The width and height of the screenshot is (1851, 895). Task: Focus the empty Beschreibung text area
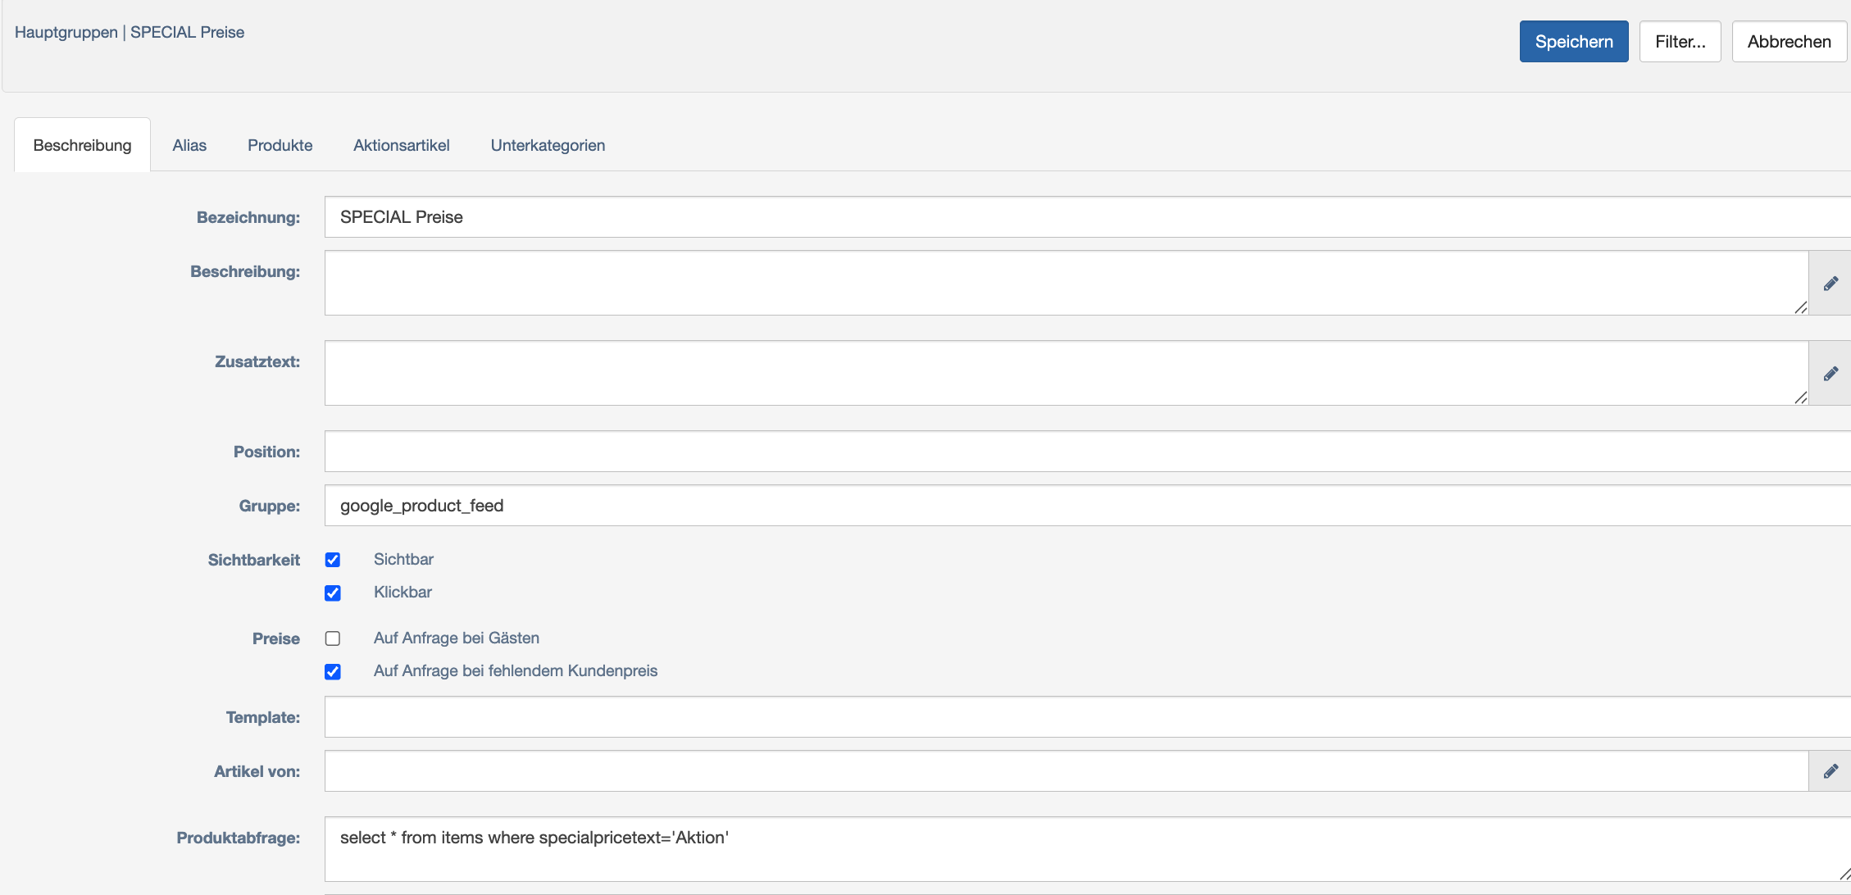pyautogui.click(x=1066, y=283)
